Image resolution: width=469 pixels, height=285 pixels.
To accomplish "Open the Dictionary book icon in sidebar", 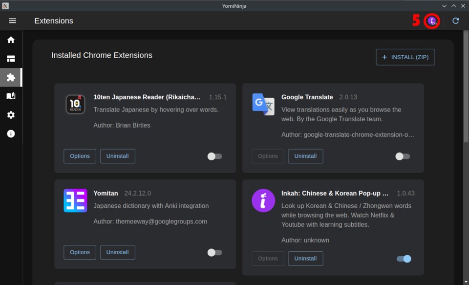I will pos(11,96).
